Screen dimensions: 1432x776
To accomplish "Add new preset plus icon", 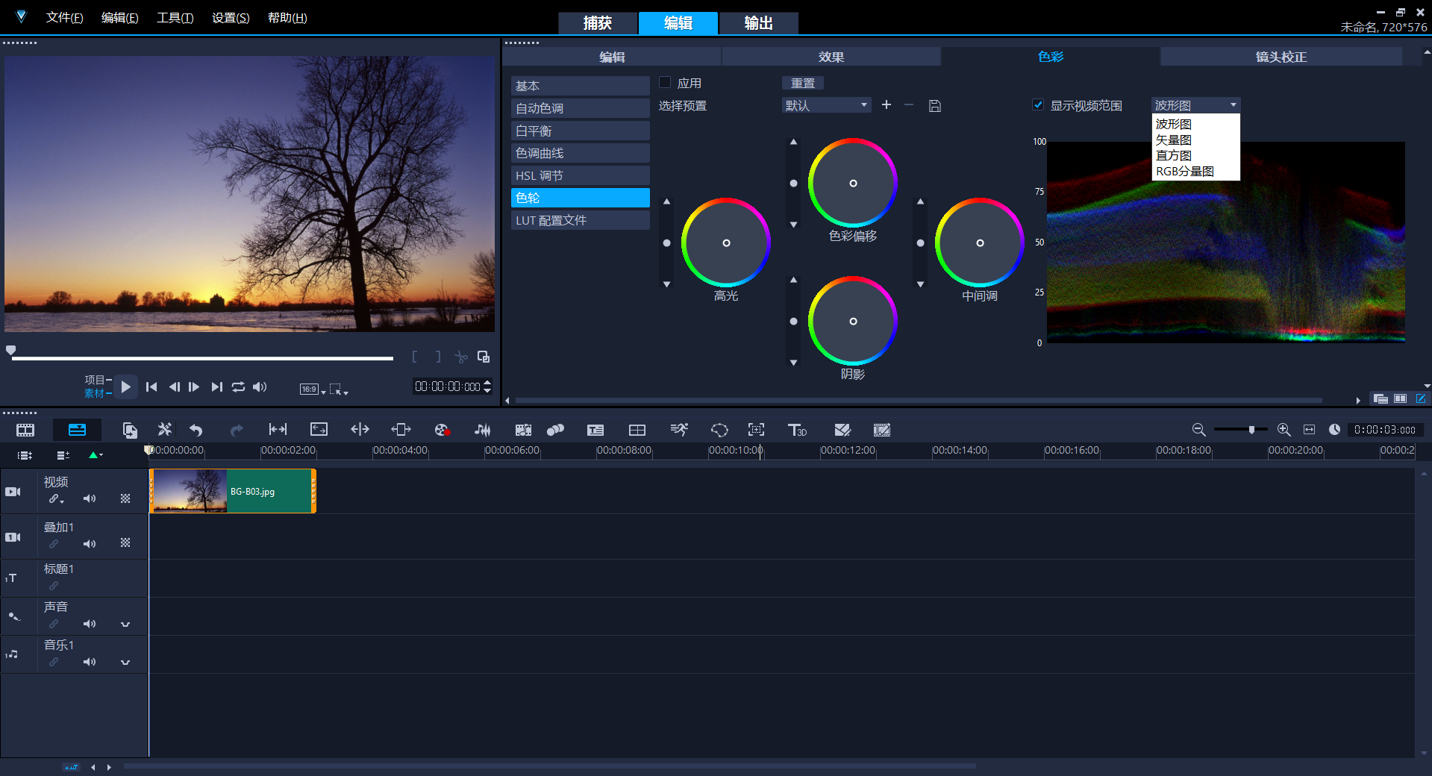I will [x=887, y=105].
